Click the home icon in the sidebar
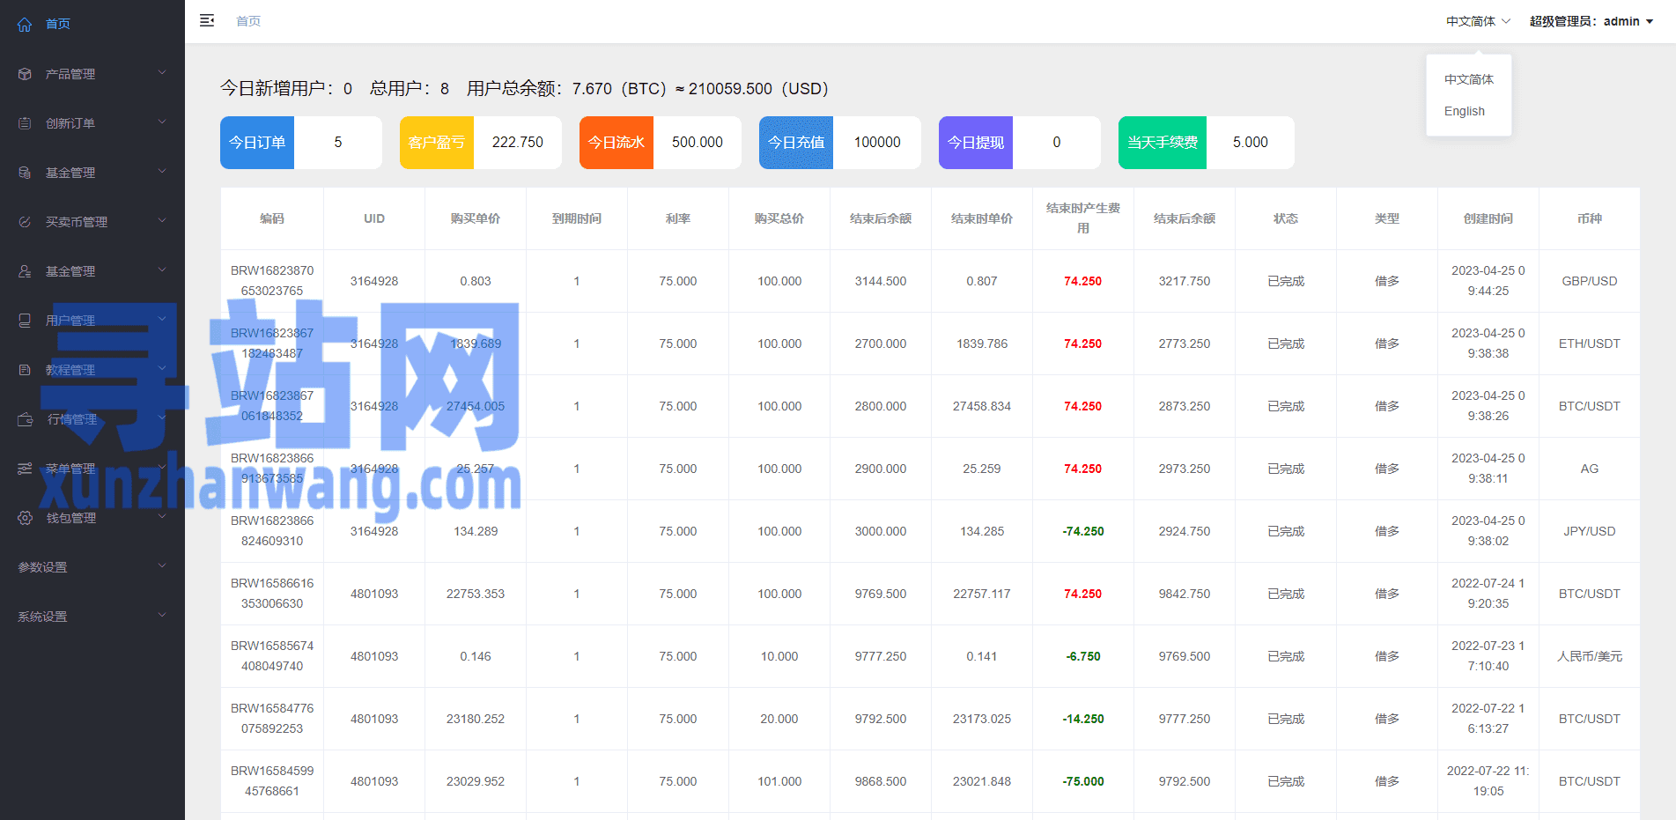Image resolution: width=1676 pixels, height=820 pixels. click(25, 24)
